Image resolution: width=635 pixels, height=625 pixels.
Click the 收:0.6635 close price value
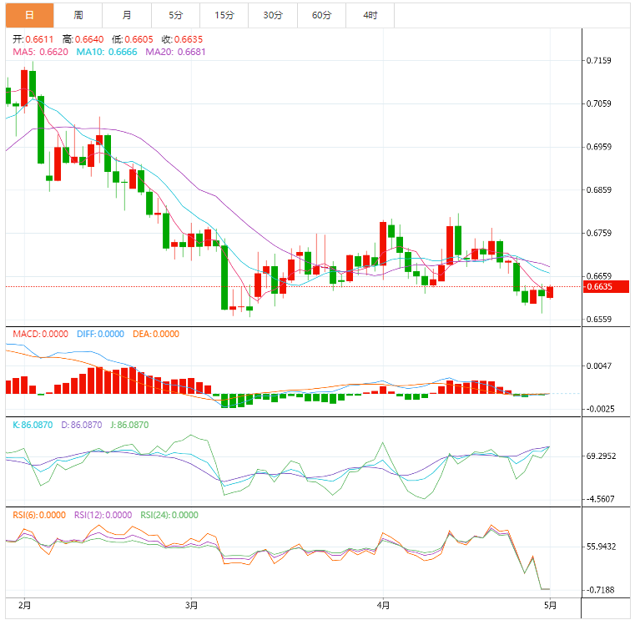(x=182, y=39)
